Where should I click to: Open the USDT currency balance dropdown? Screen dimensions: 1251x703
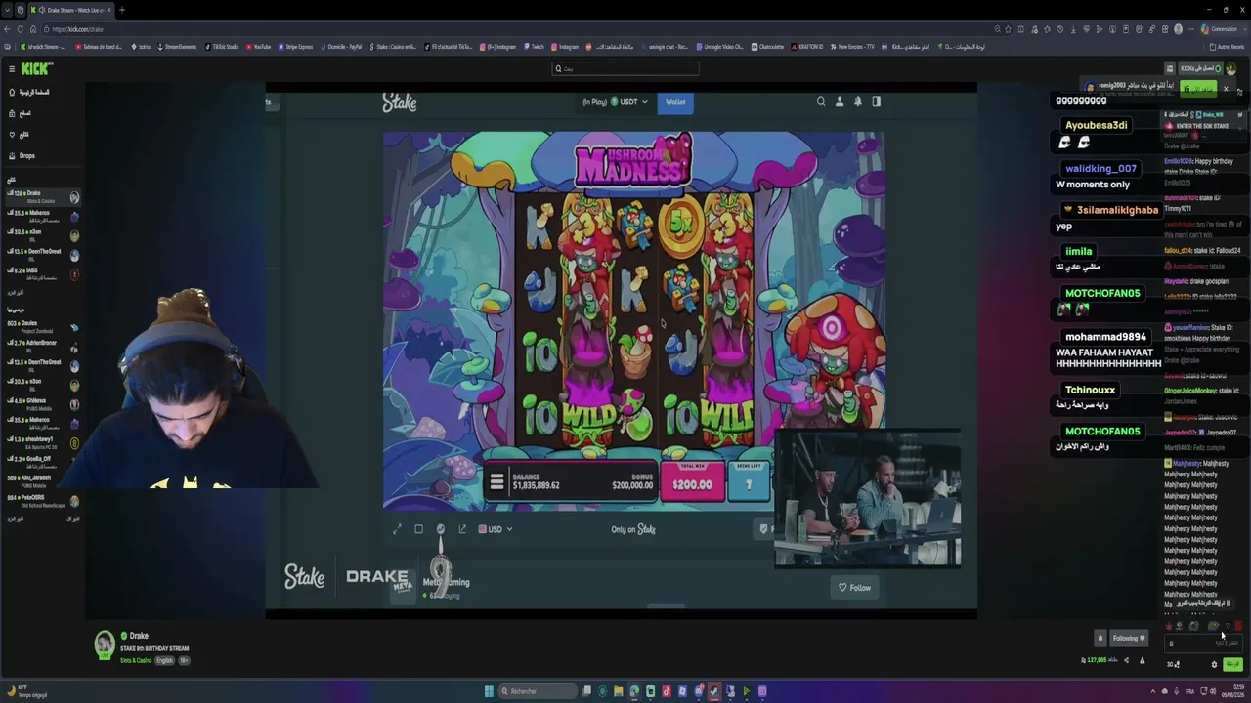click(x=616, y=102)
